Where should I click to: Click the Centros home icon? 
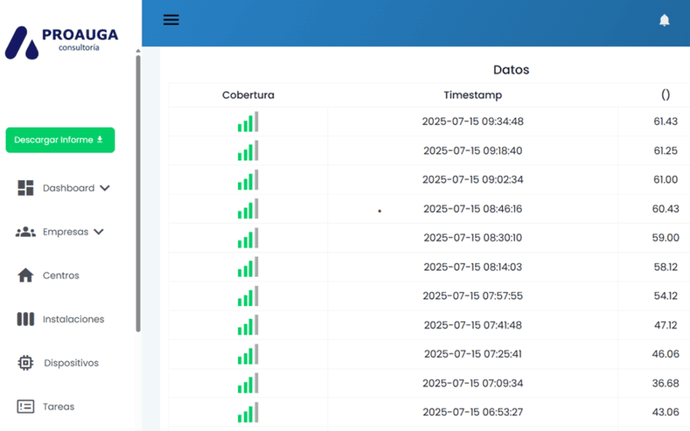click(26, 276)
